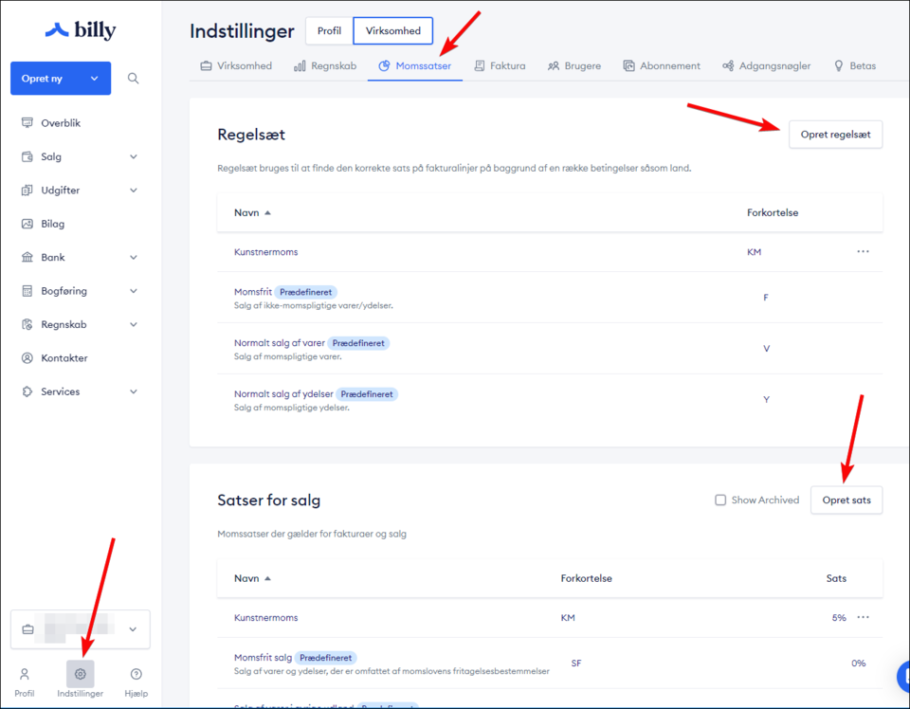Screen dimensions: 910x709
Task: Enable the Show Archived checkbox
Action: click(720, 500)
